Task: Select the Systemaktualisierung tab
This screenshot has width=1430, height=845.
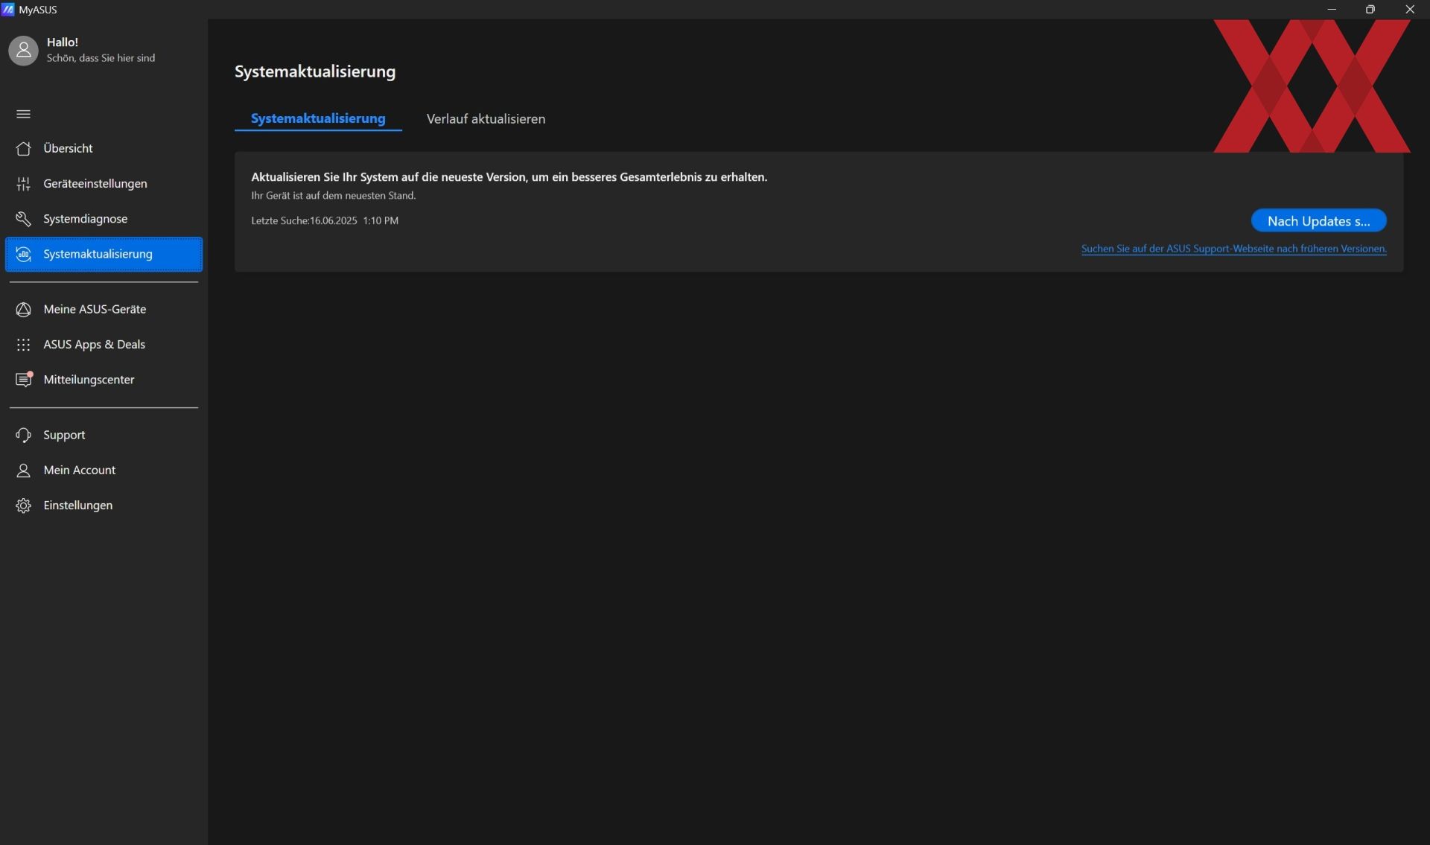Action: pyautogui.click(x=318, y=118)
